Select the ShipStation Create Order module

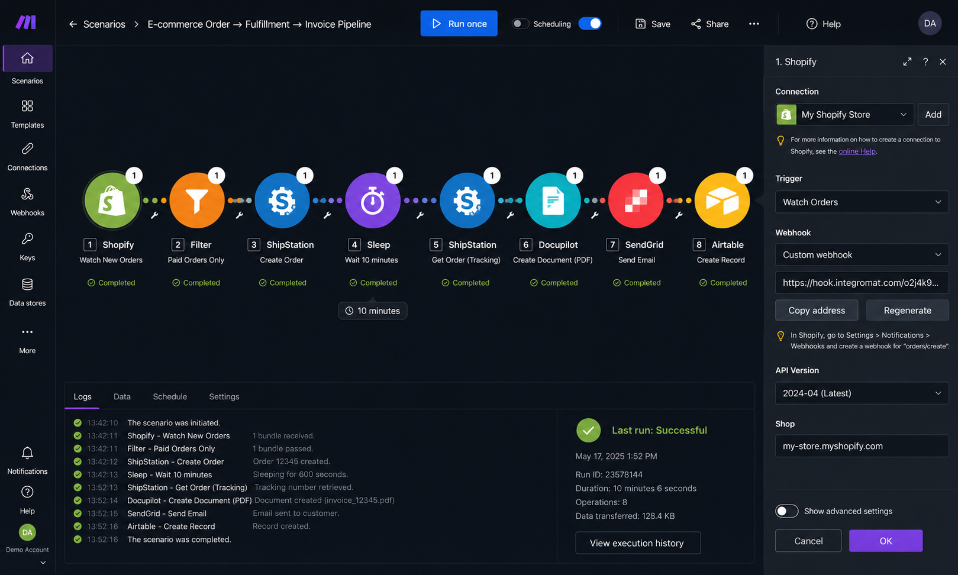point(282,201)
